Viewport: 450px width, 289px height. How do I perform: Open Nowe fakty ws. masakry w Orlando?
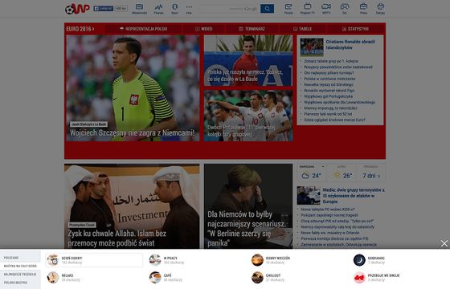(330, 233)
